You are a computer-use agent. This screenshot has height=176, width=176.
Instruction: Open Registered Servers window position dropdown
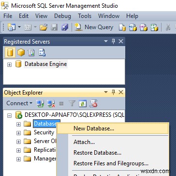pyautogui.click(x=106, y=41)
